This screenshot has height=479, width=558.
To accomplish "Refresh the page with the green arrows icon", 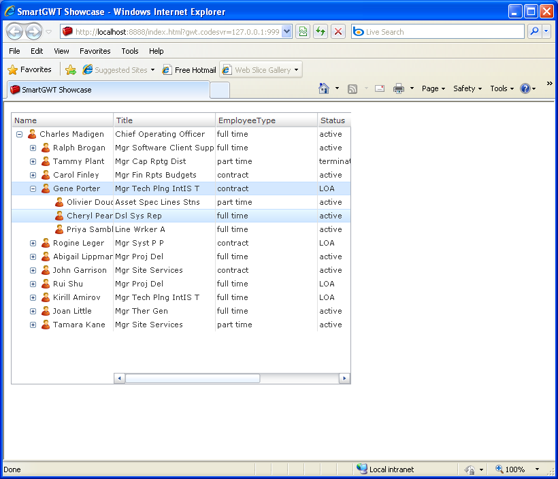I will [x=321, y=32].
